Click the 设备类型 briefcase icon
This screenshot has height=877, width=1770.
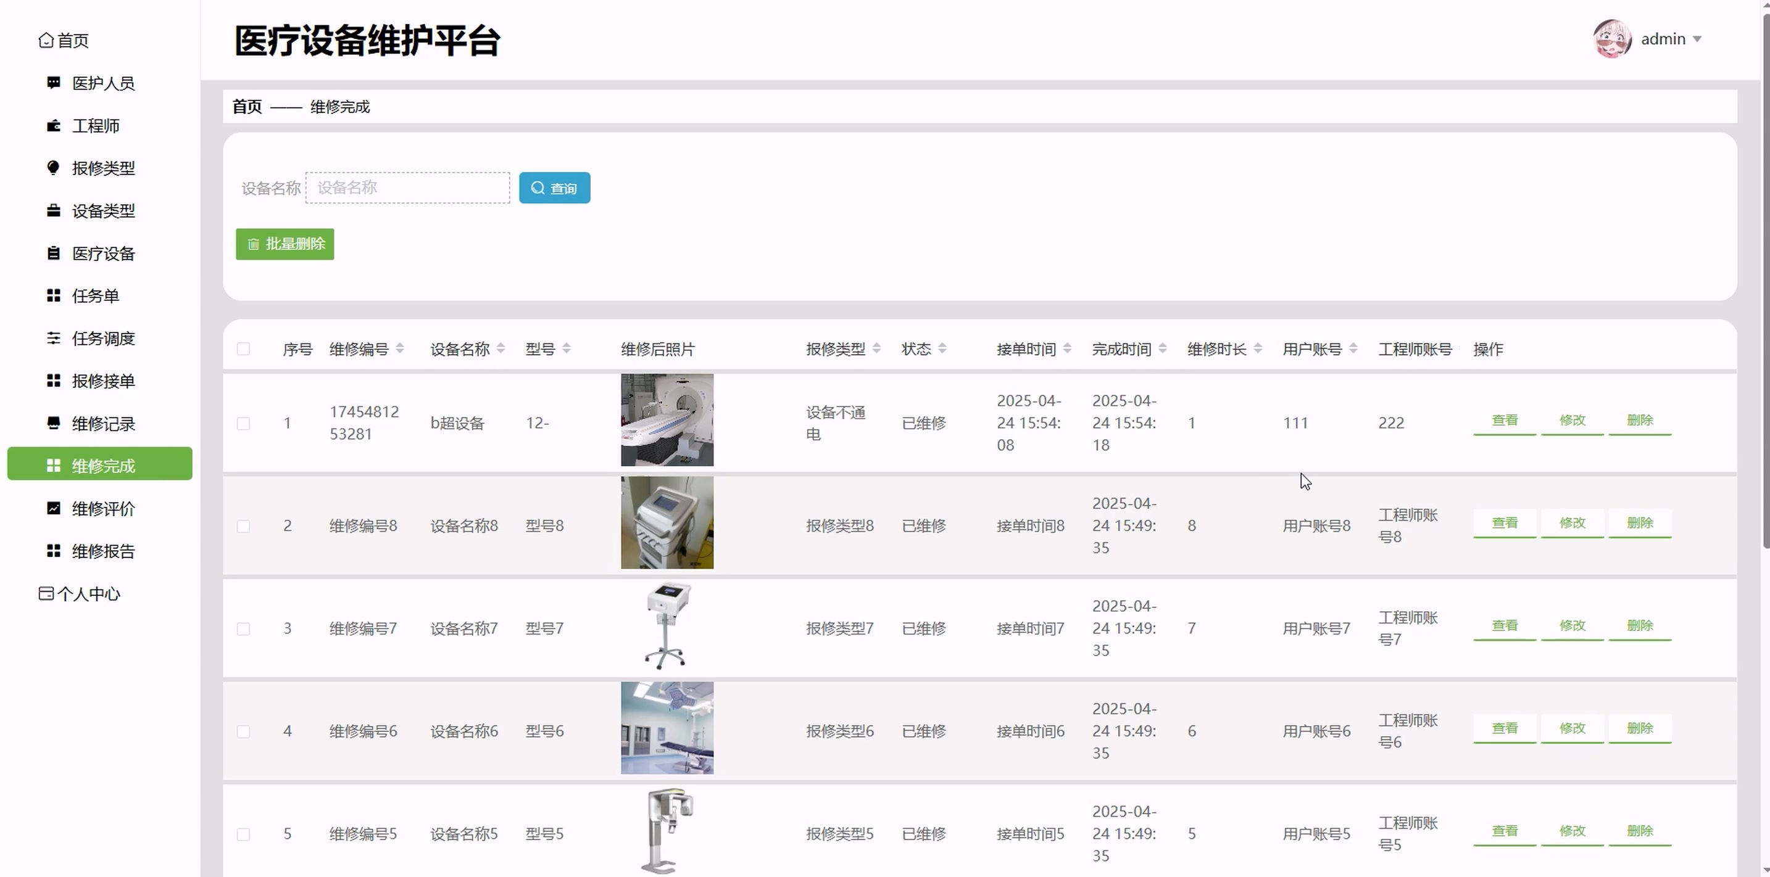coord(54,210)
